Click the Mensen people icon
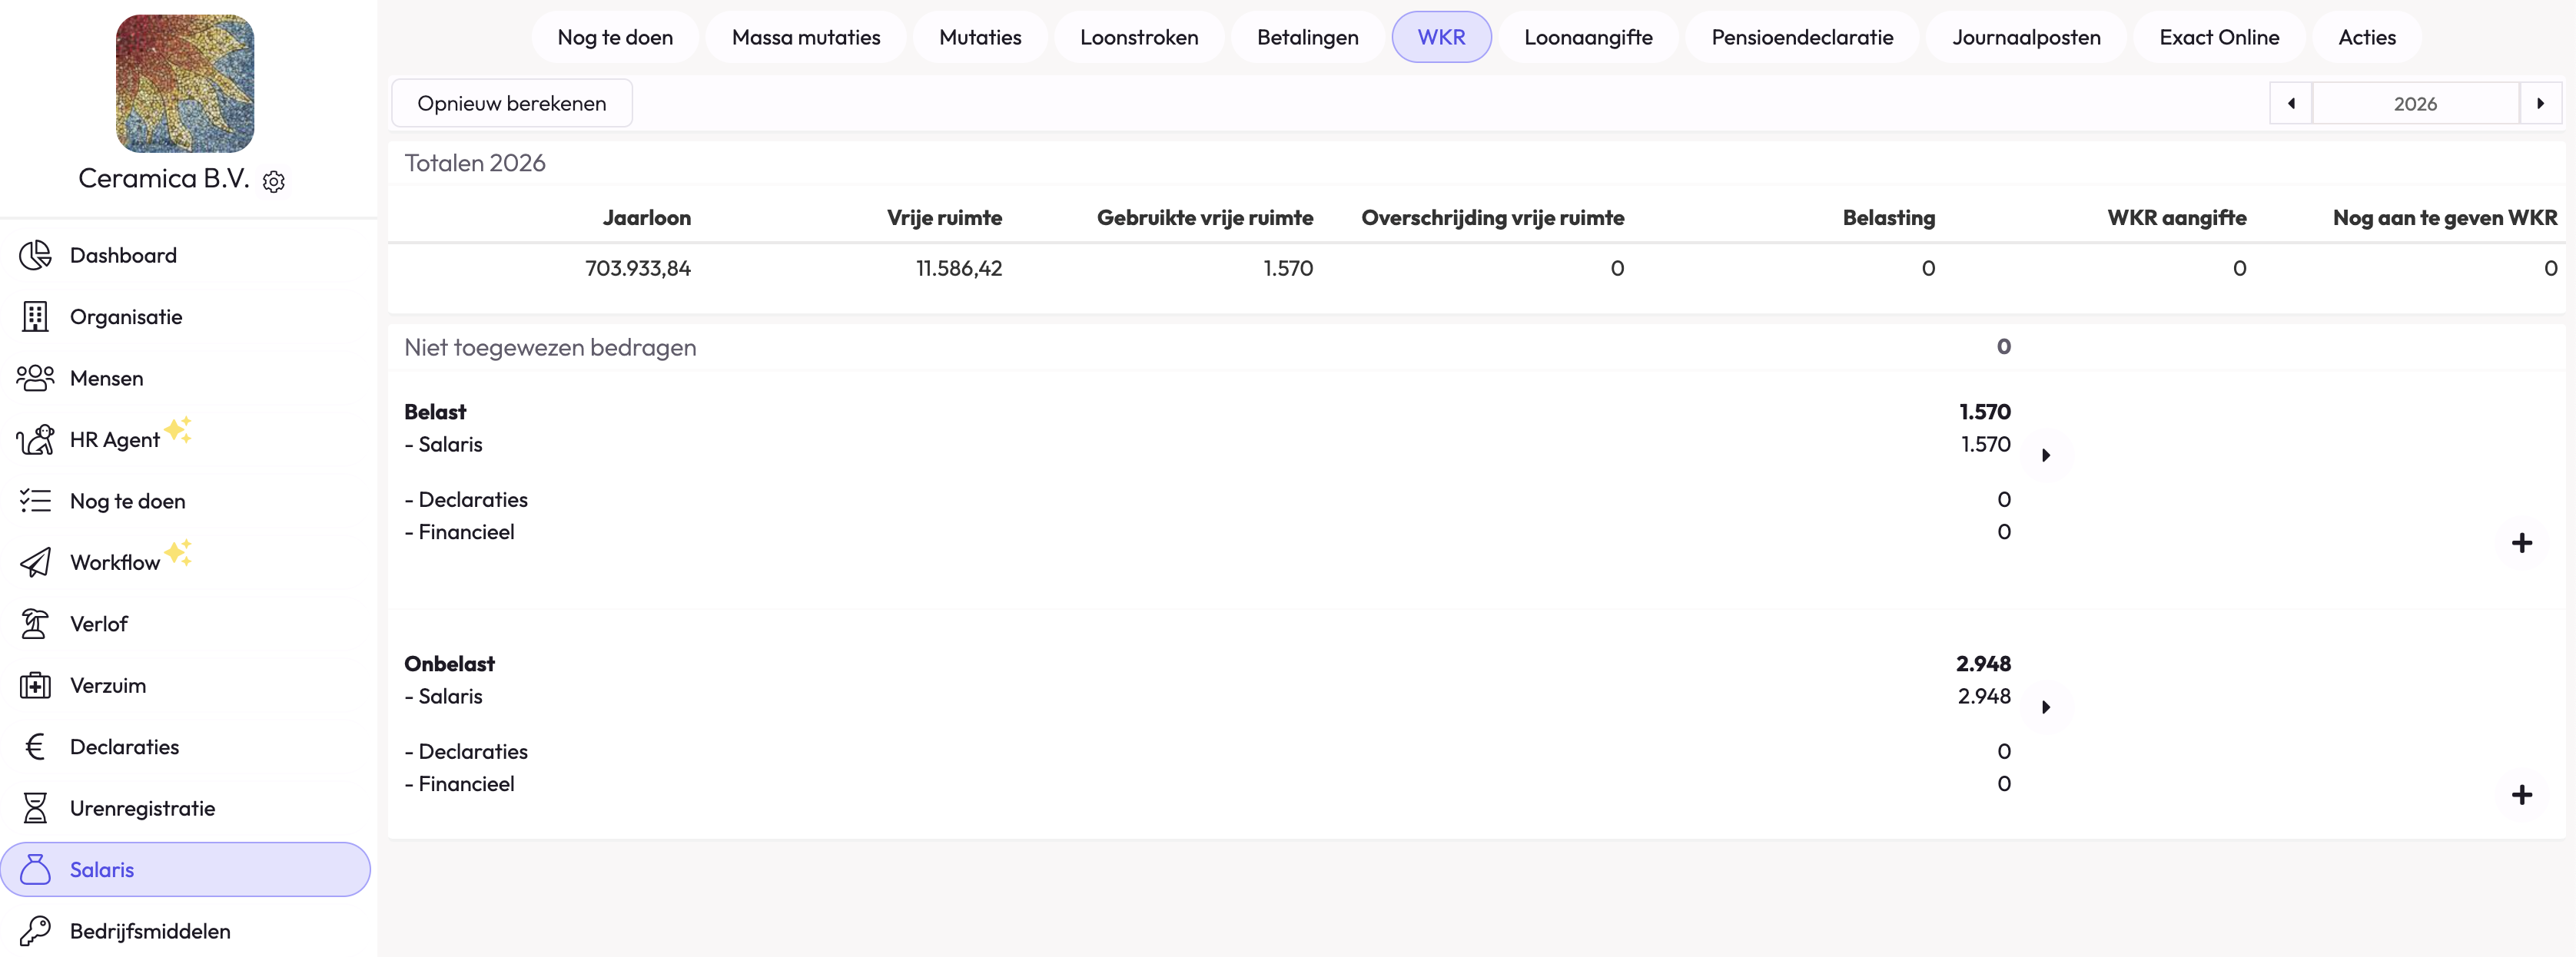The width and height of the screenshot is (2576, 957). pos(35,379)
